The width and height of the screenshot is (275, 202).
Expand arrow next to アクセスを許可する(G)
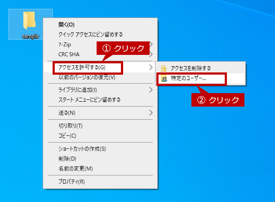pyautogui.click(x=151, y=67)
